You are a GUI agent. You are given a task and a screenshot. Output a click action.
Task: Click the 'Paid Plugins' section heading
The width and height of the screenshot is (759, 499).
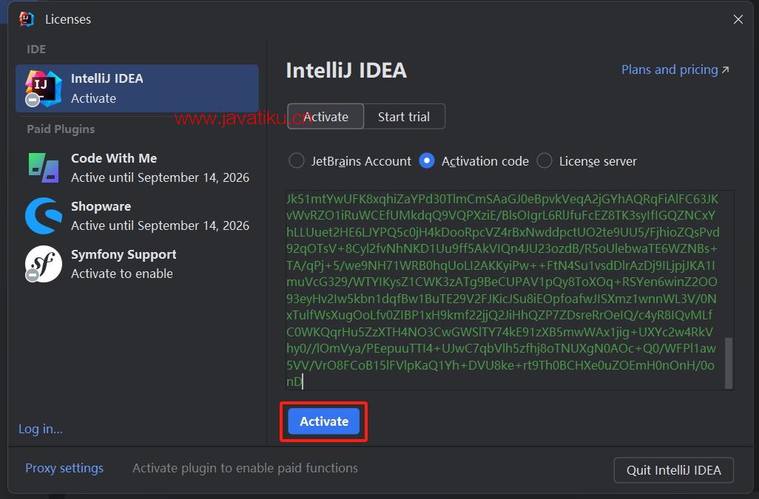click(x=61, y=129)
